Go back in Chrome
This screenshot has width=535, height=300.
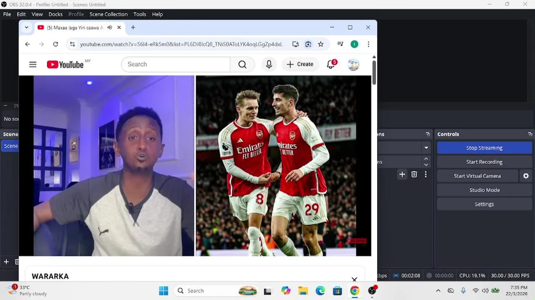click(x=27, y=44)
